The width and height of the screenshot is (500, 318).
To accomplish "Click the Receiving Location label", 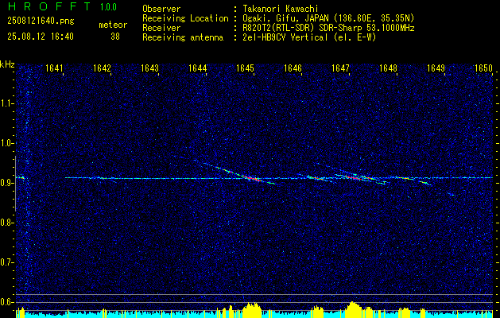I will pyautogui.click(x=185, y=18).
